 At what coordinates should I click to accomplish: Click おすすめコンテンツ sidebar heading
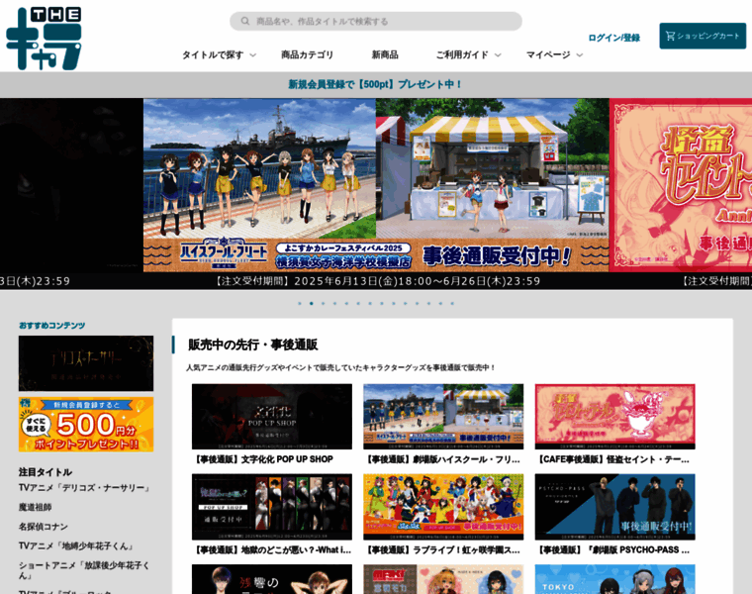51,326
